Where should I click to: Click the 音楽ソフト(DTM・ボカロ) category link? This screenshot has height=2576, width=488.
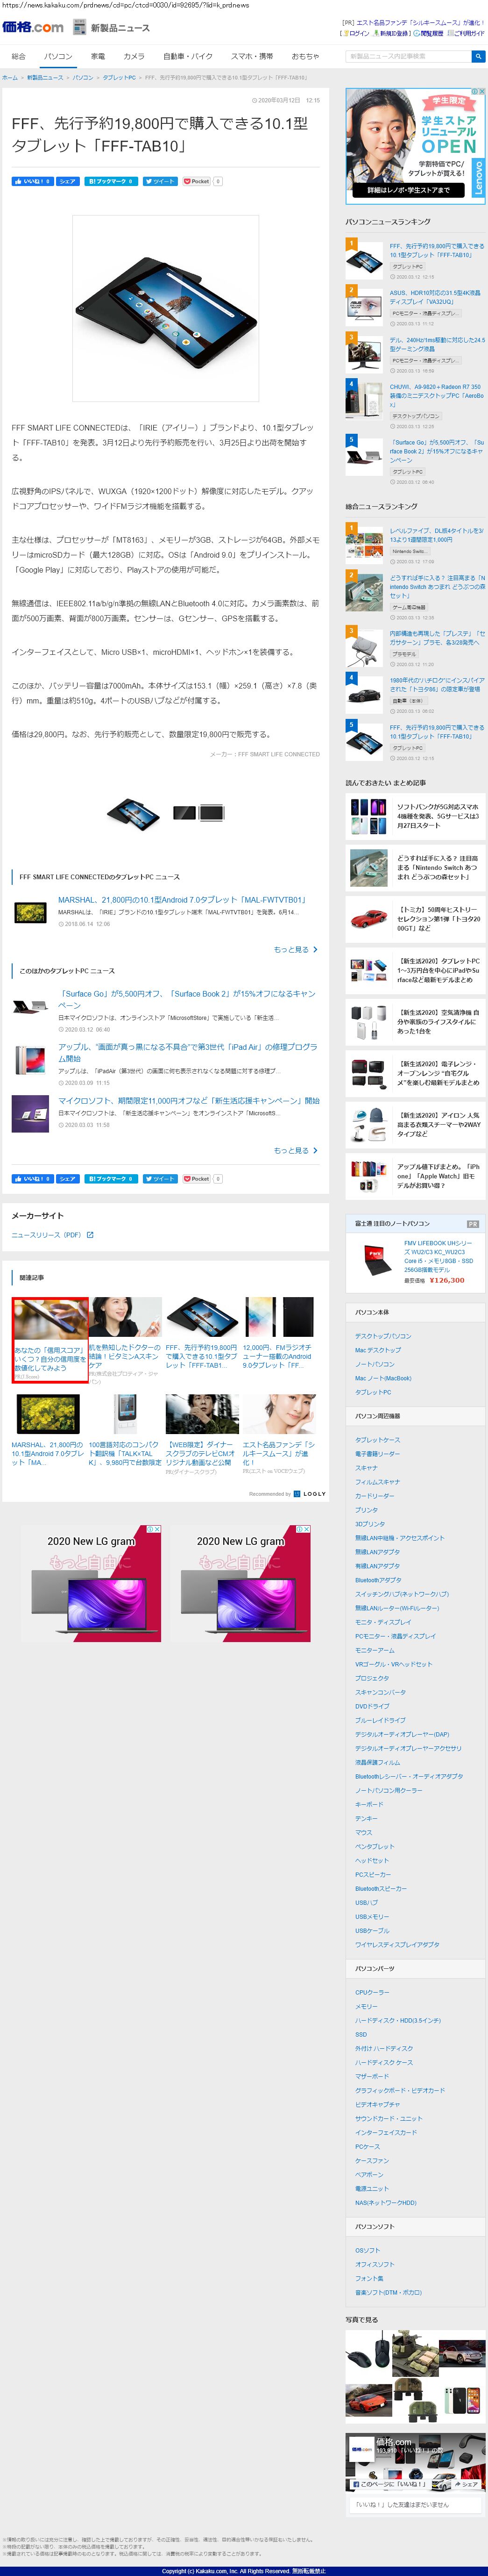388,2293
